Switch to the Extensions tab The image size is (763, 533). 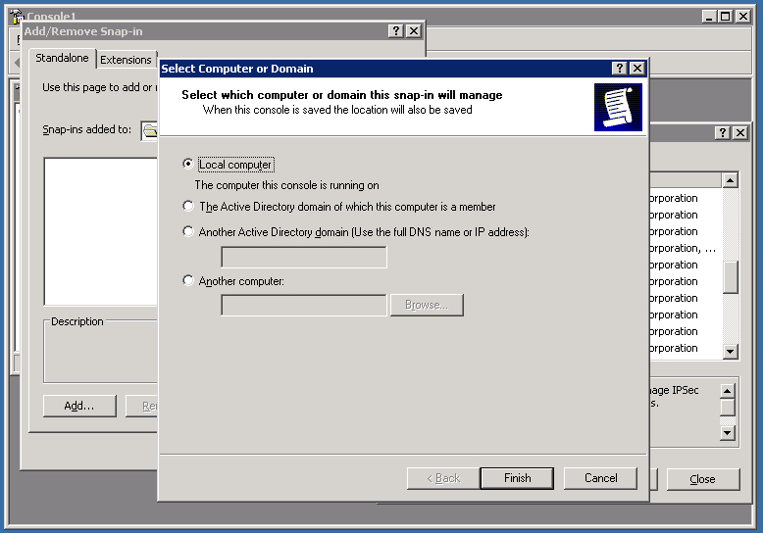point(126,60)
